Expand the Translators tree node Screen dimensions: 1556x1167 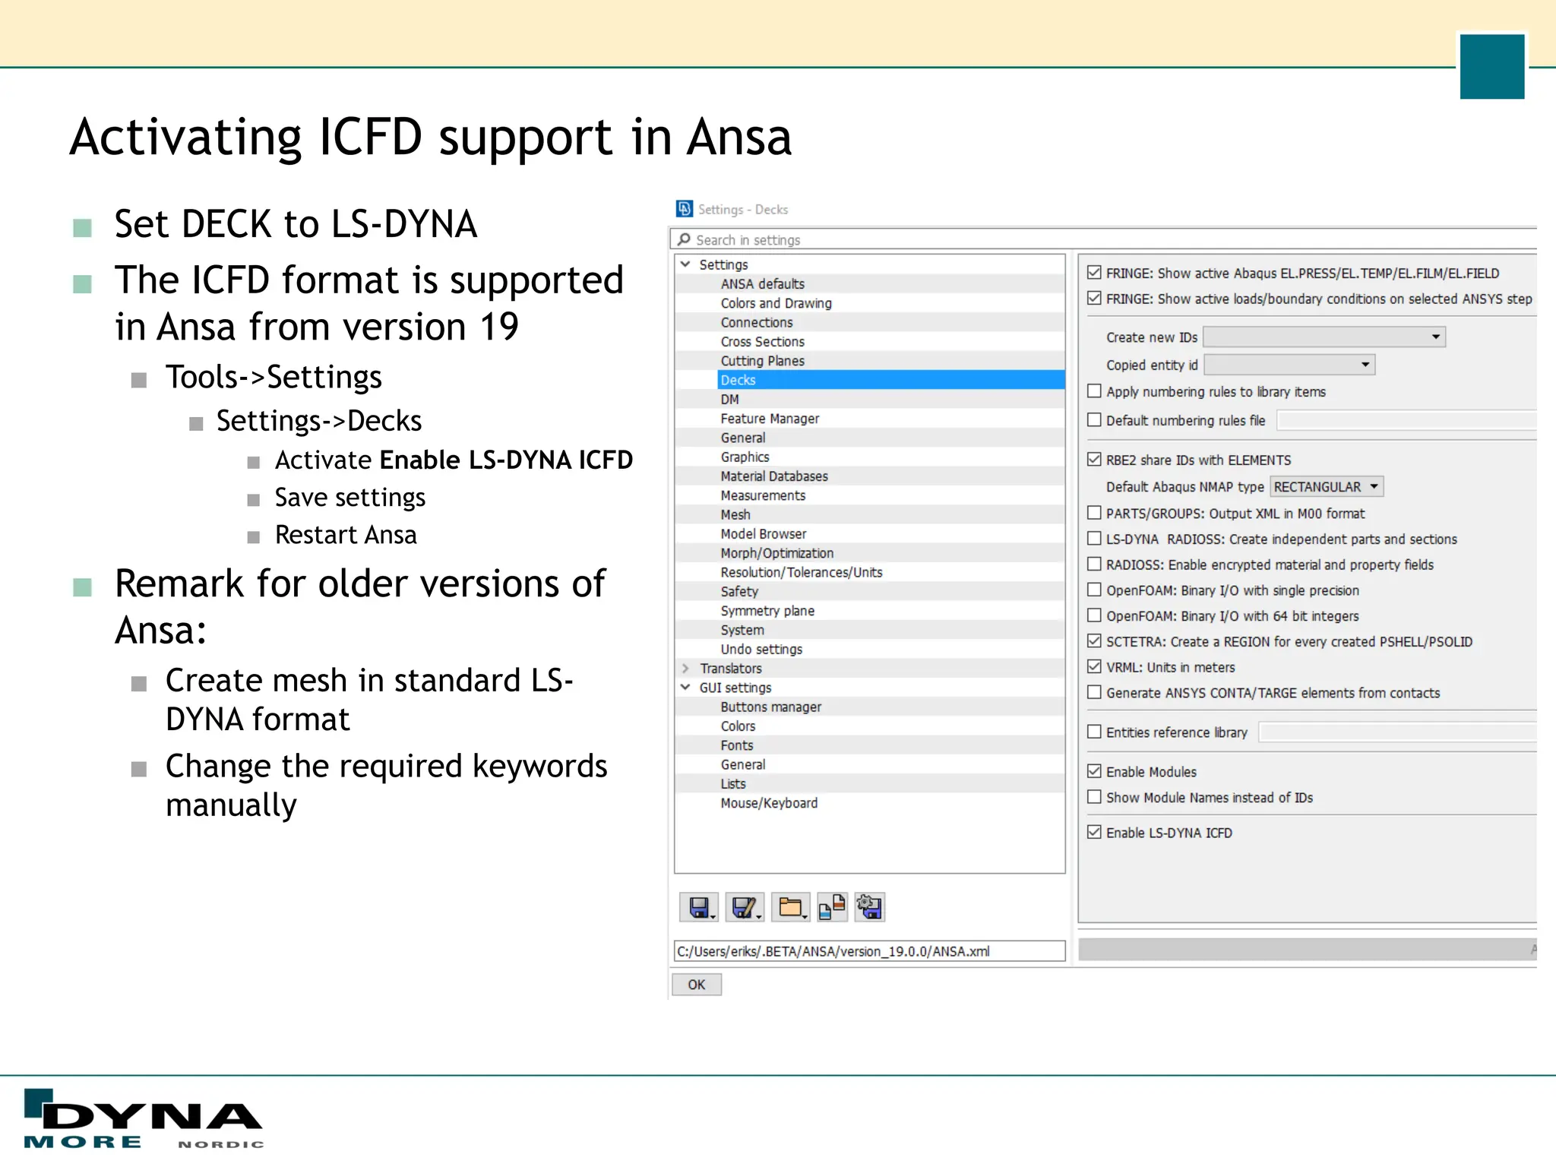coord(685,669)
